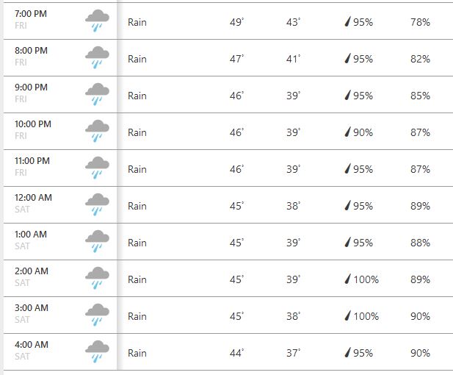Click the raindrop icon beside 90% at 10:00 PM

tap(347, 132)
